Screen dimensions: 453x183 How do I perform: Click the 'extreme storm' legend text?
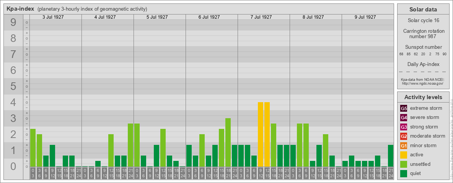(x=426, y=108)
